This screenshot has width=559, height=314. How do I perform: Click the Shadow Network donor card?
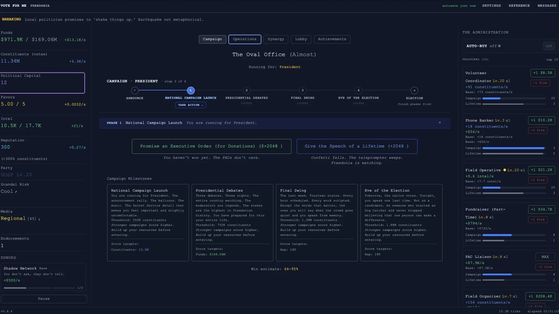(43, 277)
